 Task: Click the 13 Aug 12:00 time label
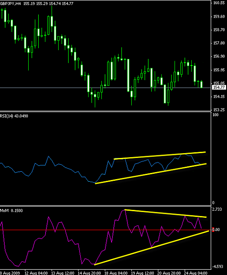(63, 273)
